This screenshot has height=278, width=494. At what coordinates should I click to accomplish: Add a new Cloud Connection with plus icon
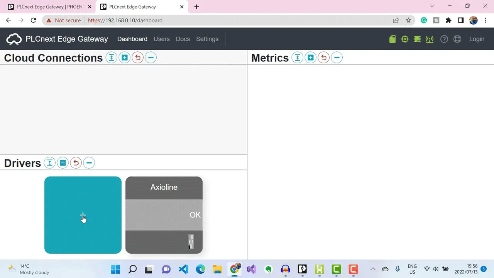[125, 58]
